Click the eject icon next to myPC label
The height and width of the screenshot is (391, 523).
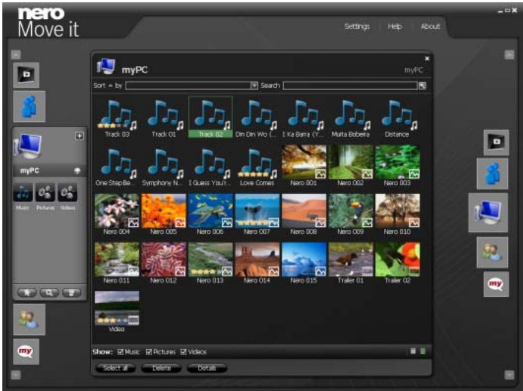click(x=77, y=171)
